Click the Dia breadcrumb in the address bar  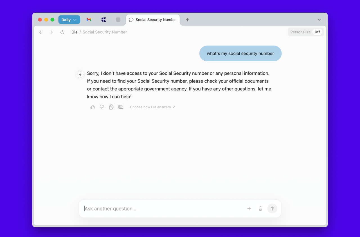(x=74, y=32)
